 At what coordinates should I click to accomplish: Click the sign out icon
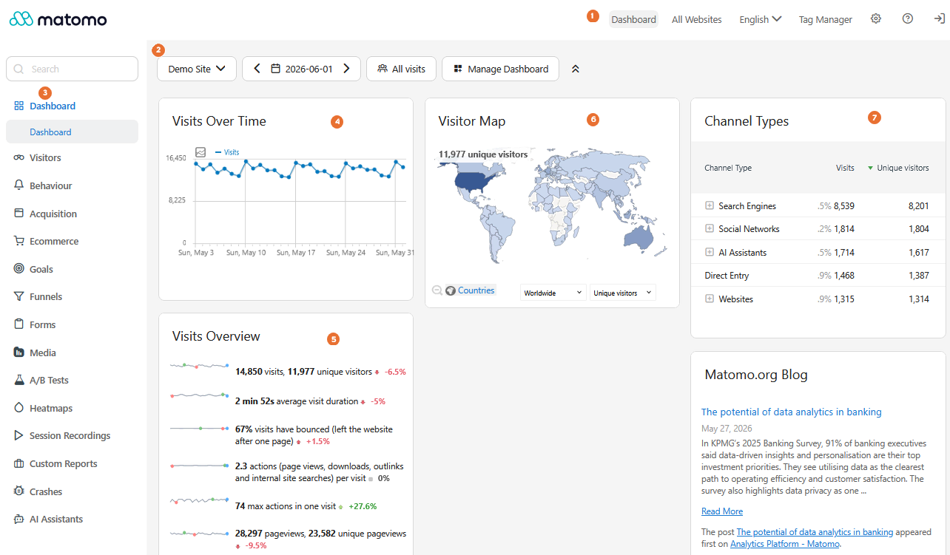pyautogui.click(x=939, y=19)
